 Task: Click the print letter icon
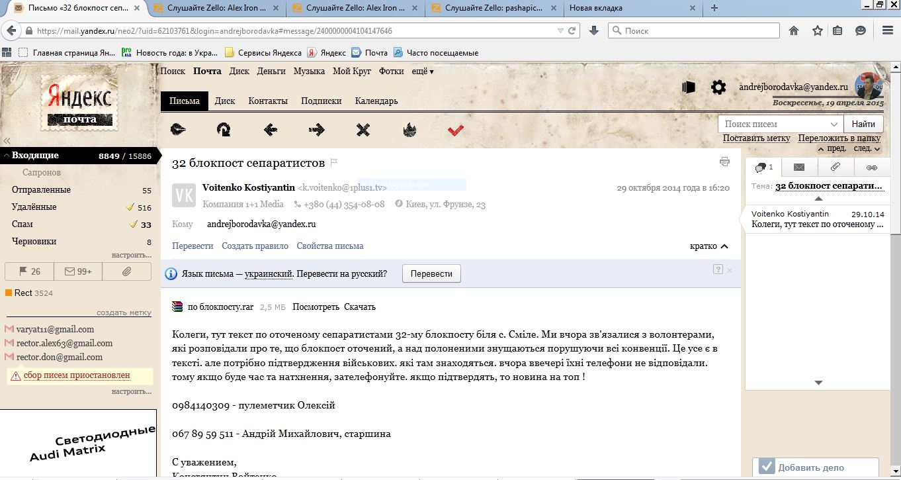tap(724, 162)
